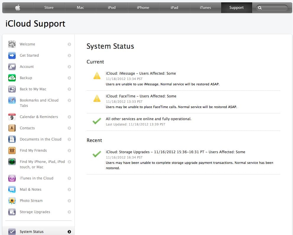293x235 pixels.
Task: Select the Mail & Notes envelope icon
Action: 12,190
